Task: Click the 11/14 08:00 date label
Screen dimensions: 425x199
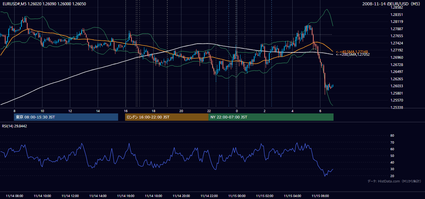Action: pyautogui.click(x=15, y=196)
